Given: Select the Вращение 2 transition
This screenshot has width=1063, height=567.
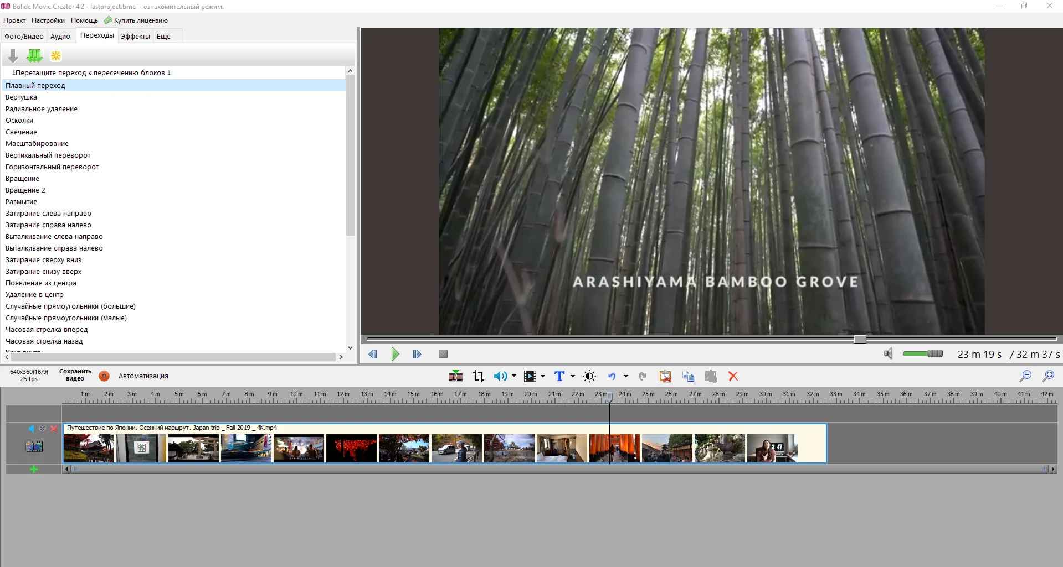Looking at the screenshot, I should pyautogui.click(x=174, y=190).
